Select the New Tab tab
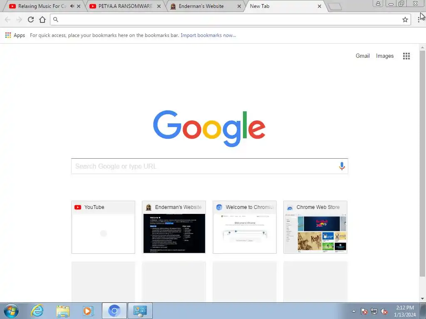This screenshot has height=319, width=426. pyautogui.click(x=285, y=6)
